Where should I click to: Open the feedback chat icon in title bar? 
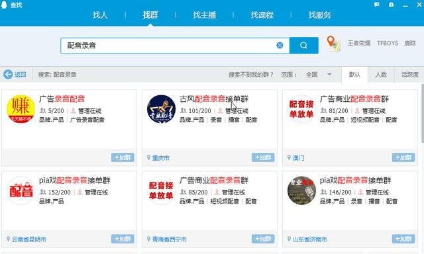point(377,5)
